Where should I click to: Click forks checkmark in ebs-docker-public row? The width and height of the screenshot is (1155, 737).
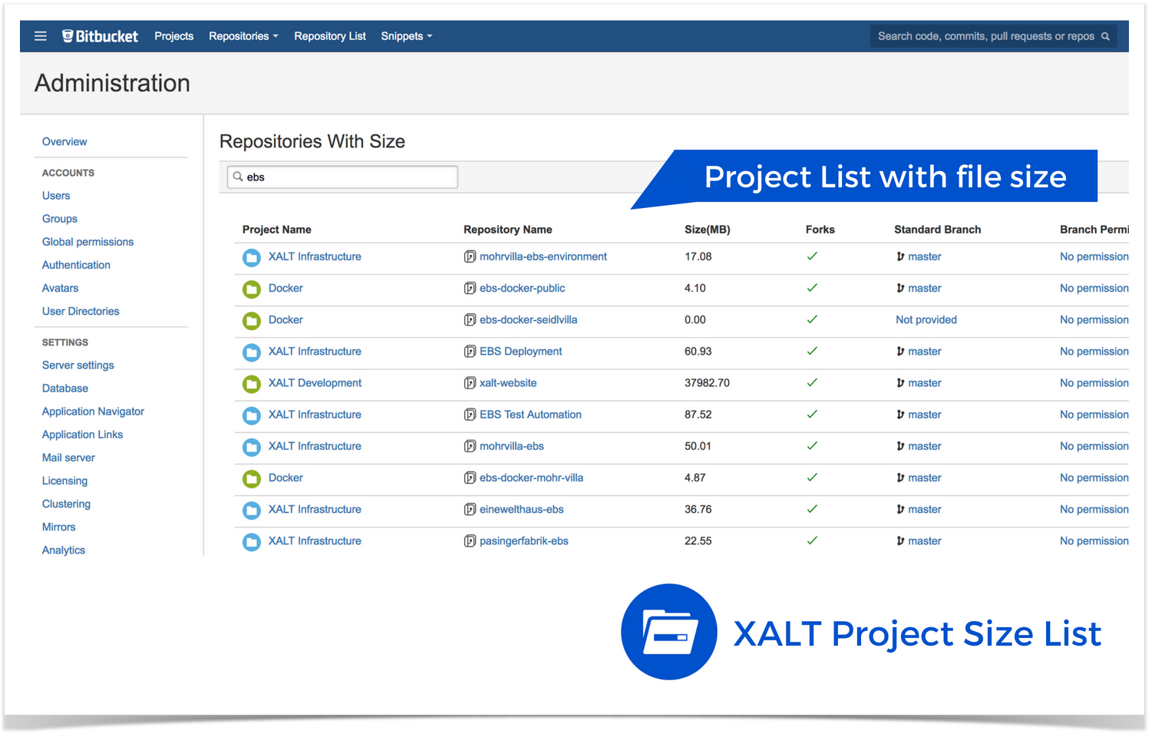[812, 288]
